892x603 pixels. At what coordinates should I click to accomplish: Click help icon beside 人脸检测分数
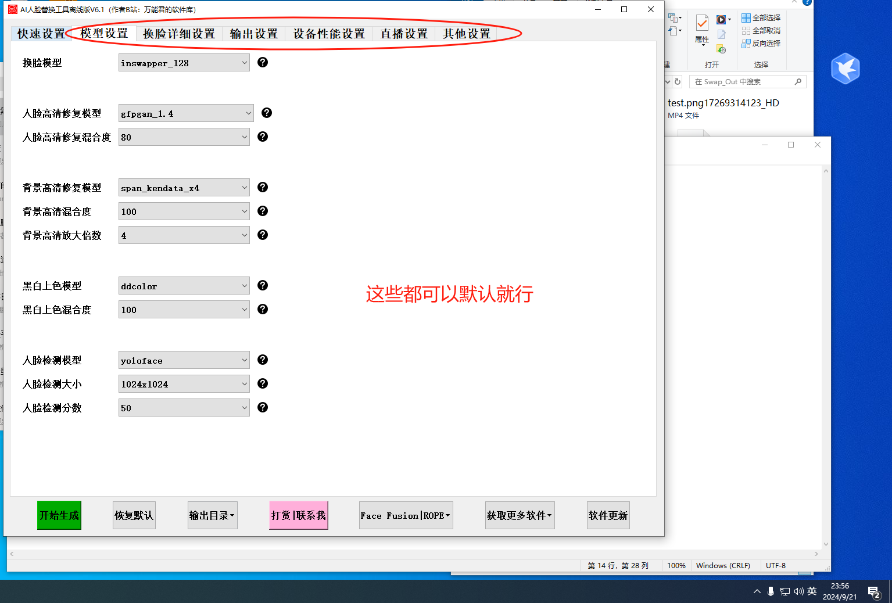(x=263, y=407)
